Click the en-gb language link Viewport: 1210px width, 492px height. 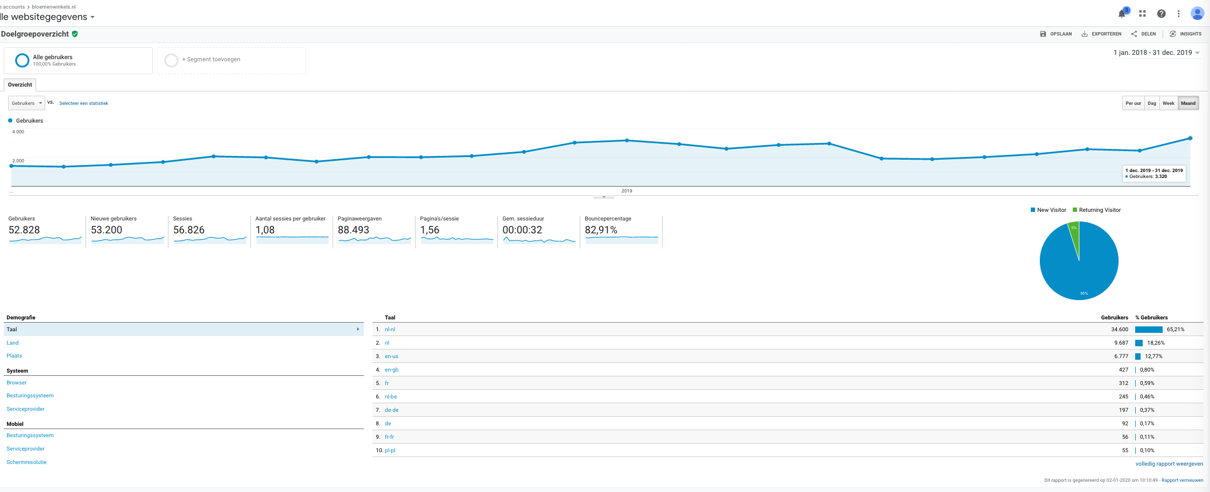(391, 369)
